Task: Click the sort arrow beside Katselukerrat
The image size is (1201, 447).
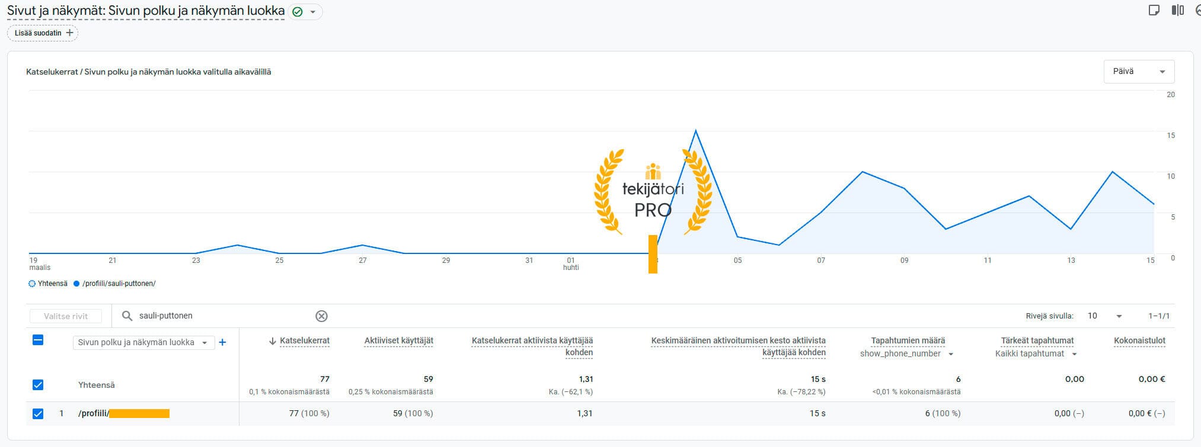Action: click(x=273, y=341)
